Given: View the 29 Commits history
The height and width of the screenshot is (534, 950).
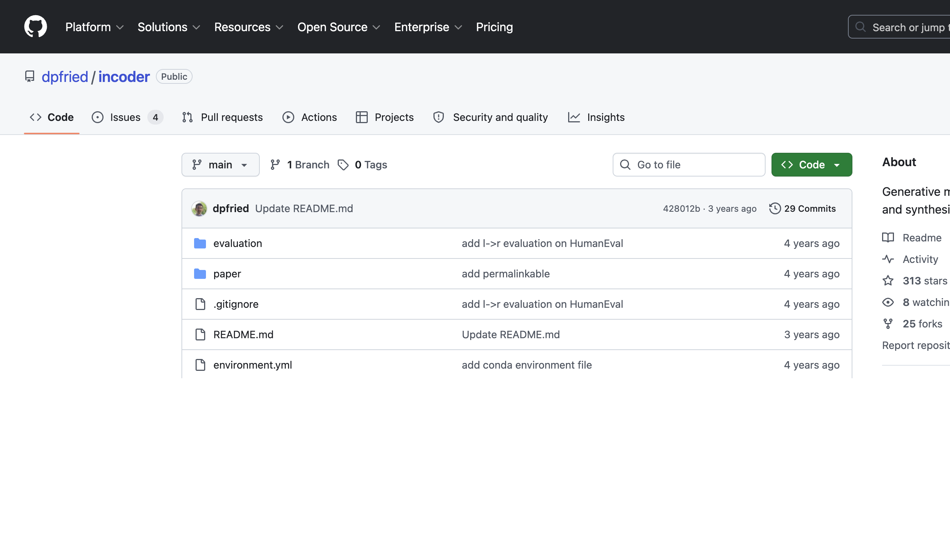Looking at the screenshot, I should click(x=803, y=208).
